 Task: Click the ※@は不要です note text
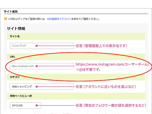tap(88, 70)
